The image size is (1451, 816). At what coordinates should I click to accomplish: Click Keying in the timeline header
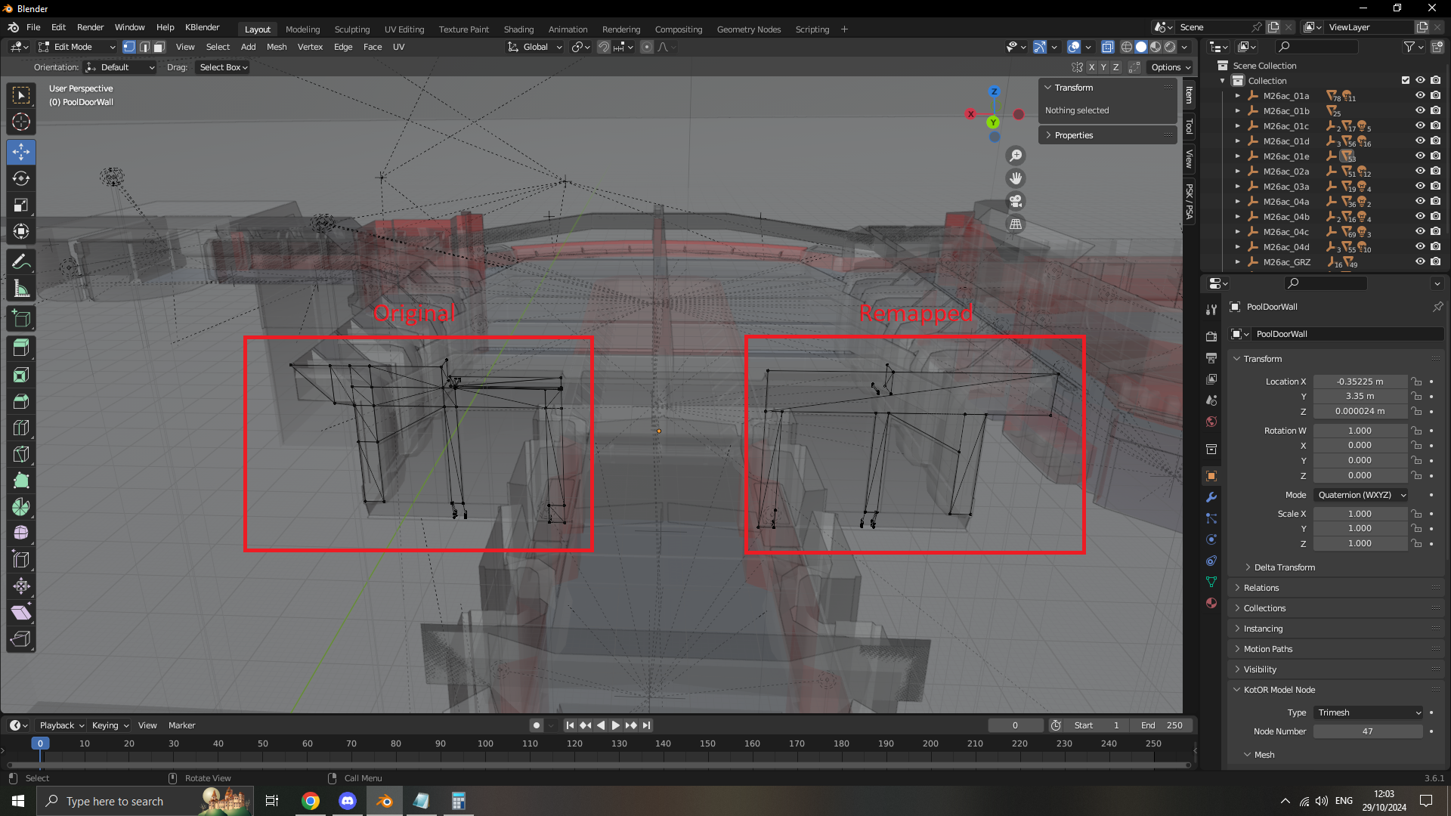tap(110, 725)
